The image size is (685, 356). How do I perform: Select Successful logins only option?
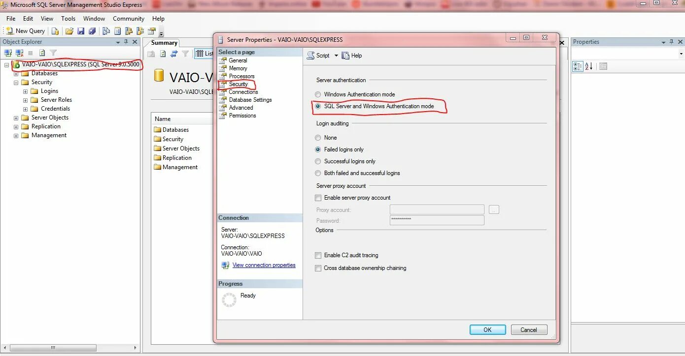pyautogui.click(x=318, y=161)
